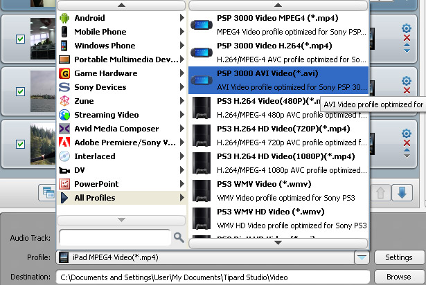Click the Mobile Phone handset icon

(64, 32)
